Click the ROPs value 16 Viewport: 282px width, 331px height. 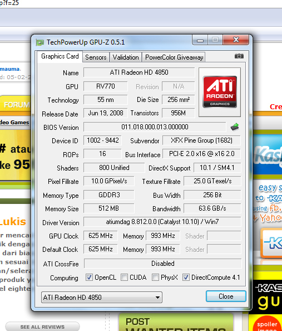pos(103,154)
